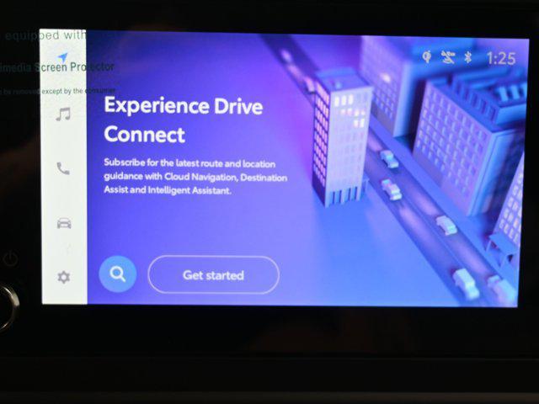The height and width of the screenshot is (404, 539).
Task: Tap the magnifying glass search button
Action: [118, 274]
